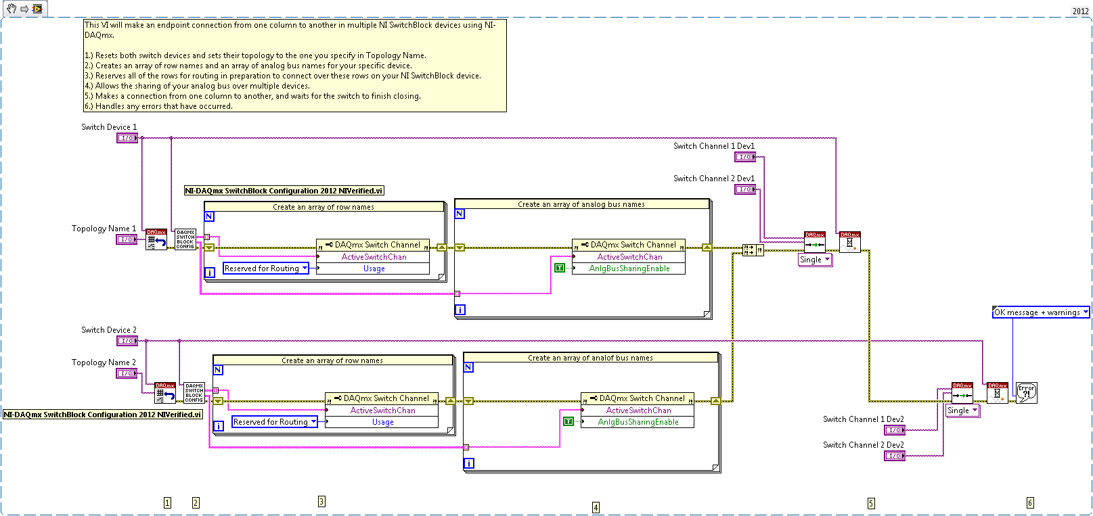1093x516 pixels.
Task: Click the N terminal of the lower analog bus loop
Action: (468, 367)
